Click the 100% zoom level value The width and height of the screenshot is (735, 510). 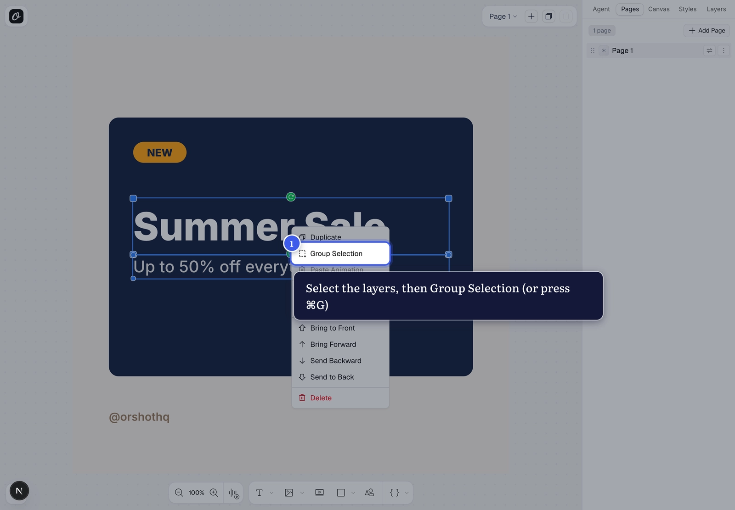[196, 493]
